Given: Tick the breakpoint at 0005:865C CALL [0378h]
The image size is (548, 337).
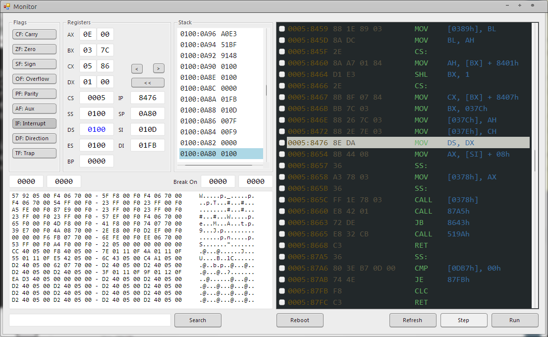Looking at the screenshot, I should (x=282, y=200).
